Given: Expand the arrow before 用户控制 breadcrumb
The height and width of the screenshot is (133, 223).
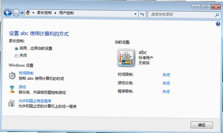Looking at the screenshot, I should click(55, 13).
